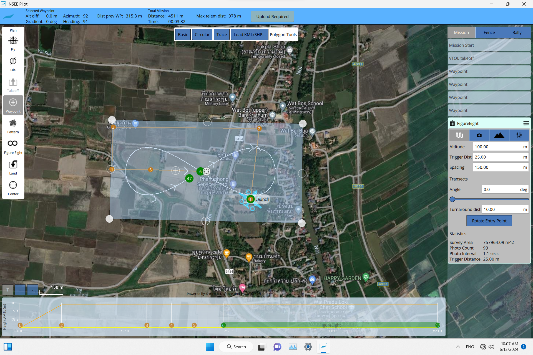Click the volume icon in system tray
The height and width of the screenshot is (355, 533).
(x=491, y=347)
